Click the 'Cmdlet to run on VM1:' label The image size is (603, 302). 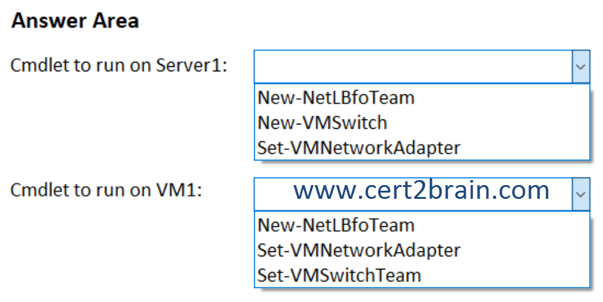[106, 190]
